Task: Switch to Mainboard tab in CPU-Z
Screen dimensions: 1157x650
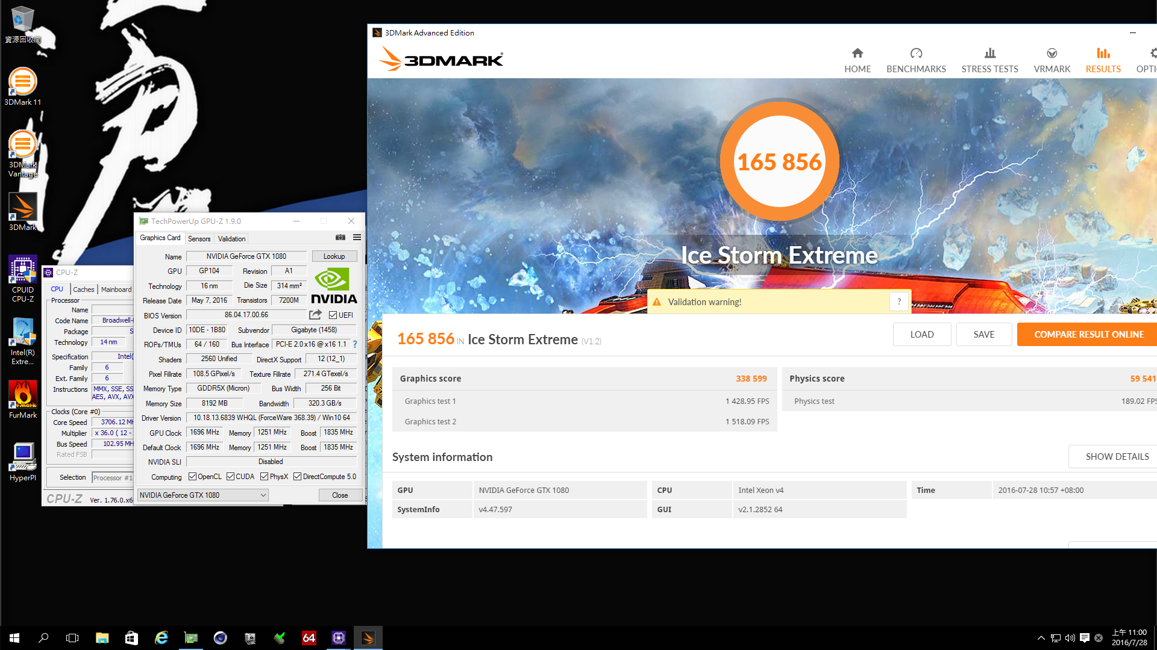Action: click(x=116, y=289)
